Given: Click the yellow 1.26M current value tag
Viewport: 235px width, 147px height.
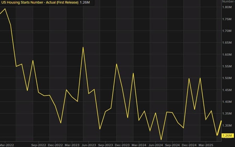Looking at the screenshot, I should pos(226,136).
